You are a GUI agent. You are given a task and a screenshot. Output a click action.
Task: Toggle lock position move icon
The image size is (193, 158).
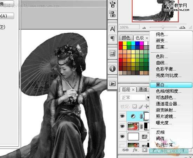click(147, 106)
